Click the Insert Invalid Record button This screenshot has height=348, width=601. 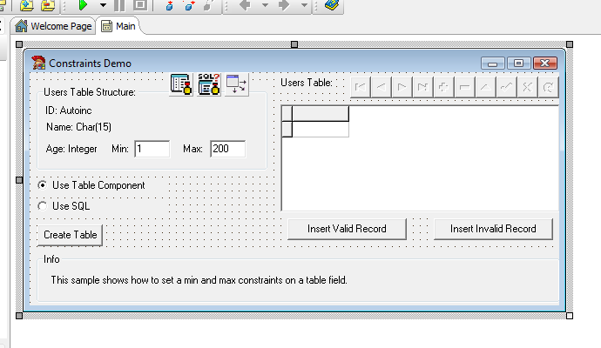coord(493,229)
